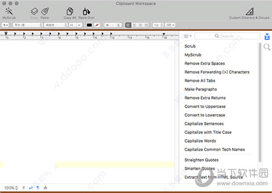This screenshot has height=193, width=272.
Task: Toggle the blue pilcrow invisibles icon
Action: 38,188
